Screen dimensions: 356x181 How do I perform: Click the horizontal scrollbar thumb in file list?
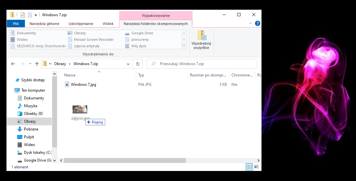point(125,160)
